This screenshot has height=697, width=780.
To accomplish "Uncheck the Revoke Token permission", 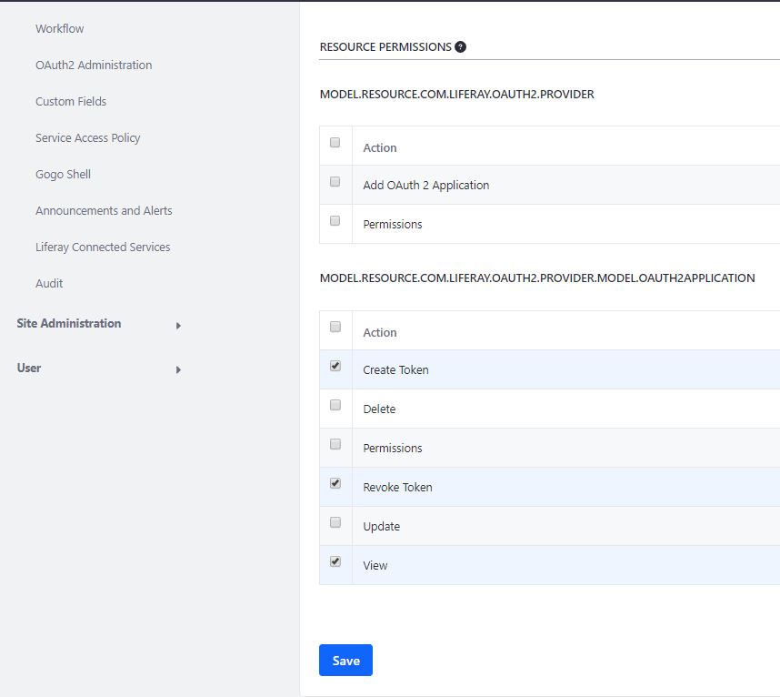I will [335, 484].
